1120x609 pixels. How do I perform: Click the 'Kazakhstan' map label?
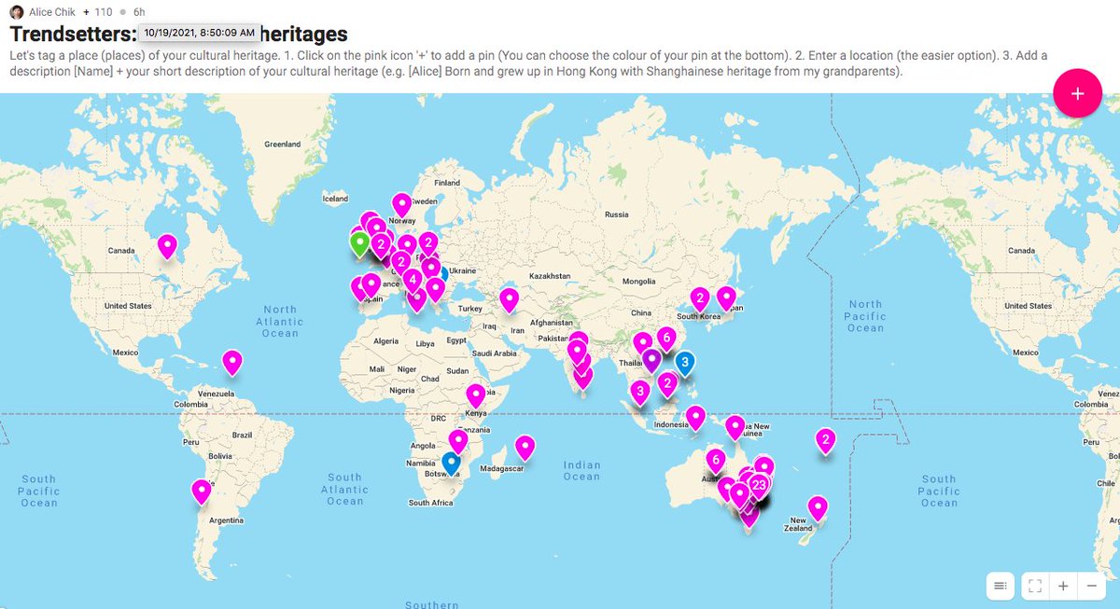click(550, 277)
